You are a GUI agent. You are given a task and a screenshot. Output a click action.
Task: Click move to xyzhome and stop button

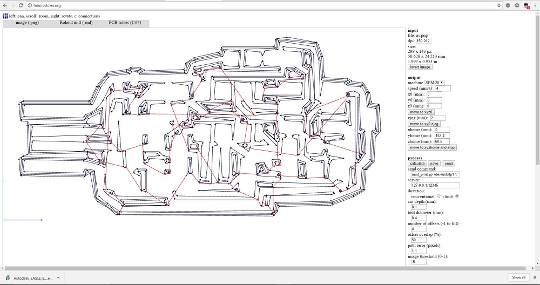[432, 147]
